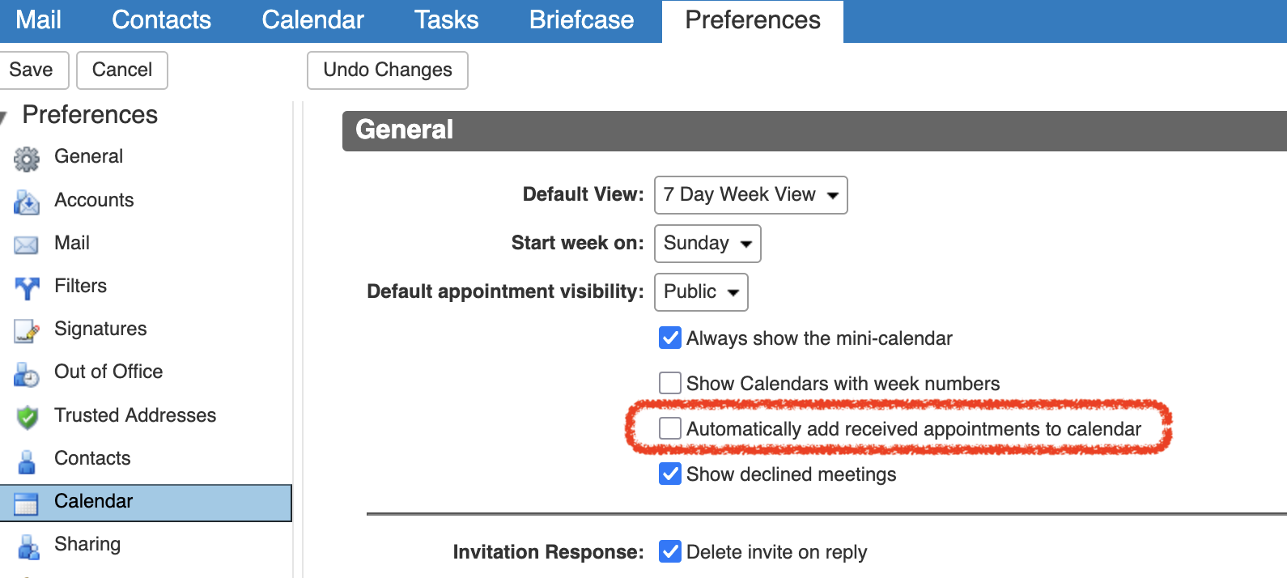Select the Filters funnel icon
The height and width of the screenshot is (578, 1287).
click(27, 287)
